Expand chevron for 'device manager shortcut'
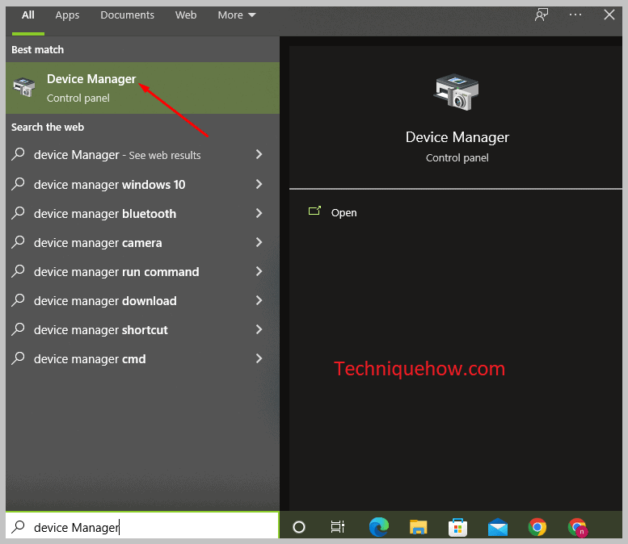The image size is (628, 544). (259, 329)
